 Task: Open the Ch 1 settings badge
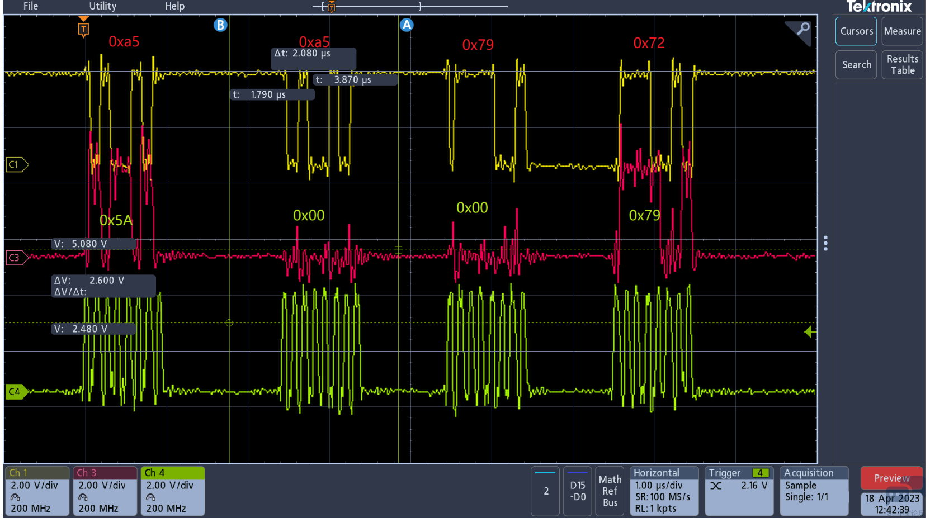coord(37,491)
